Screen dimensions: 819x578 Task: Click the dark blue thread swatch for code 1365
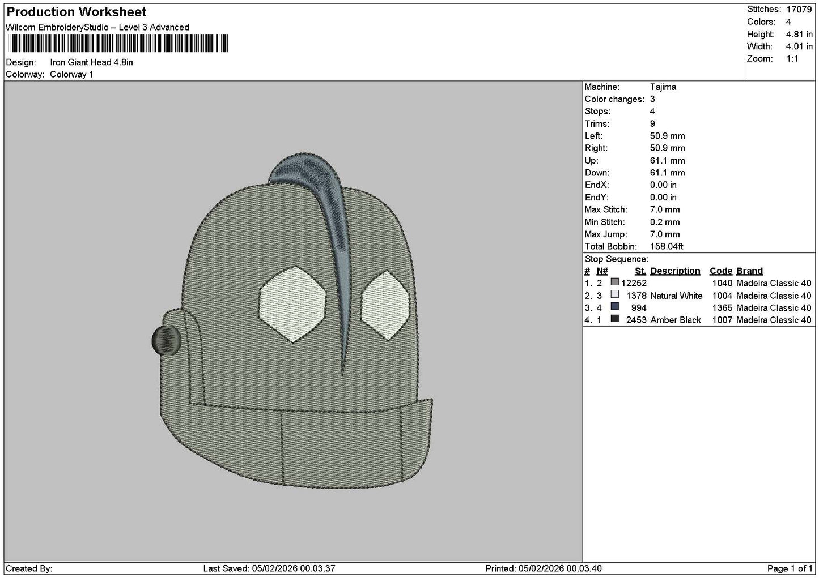point(614,307)
